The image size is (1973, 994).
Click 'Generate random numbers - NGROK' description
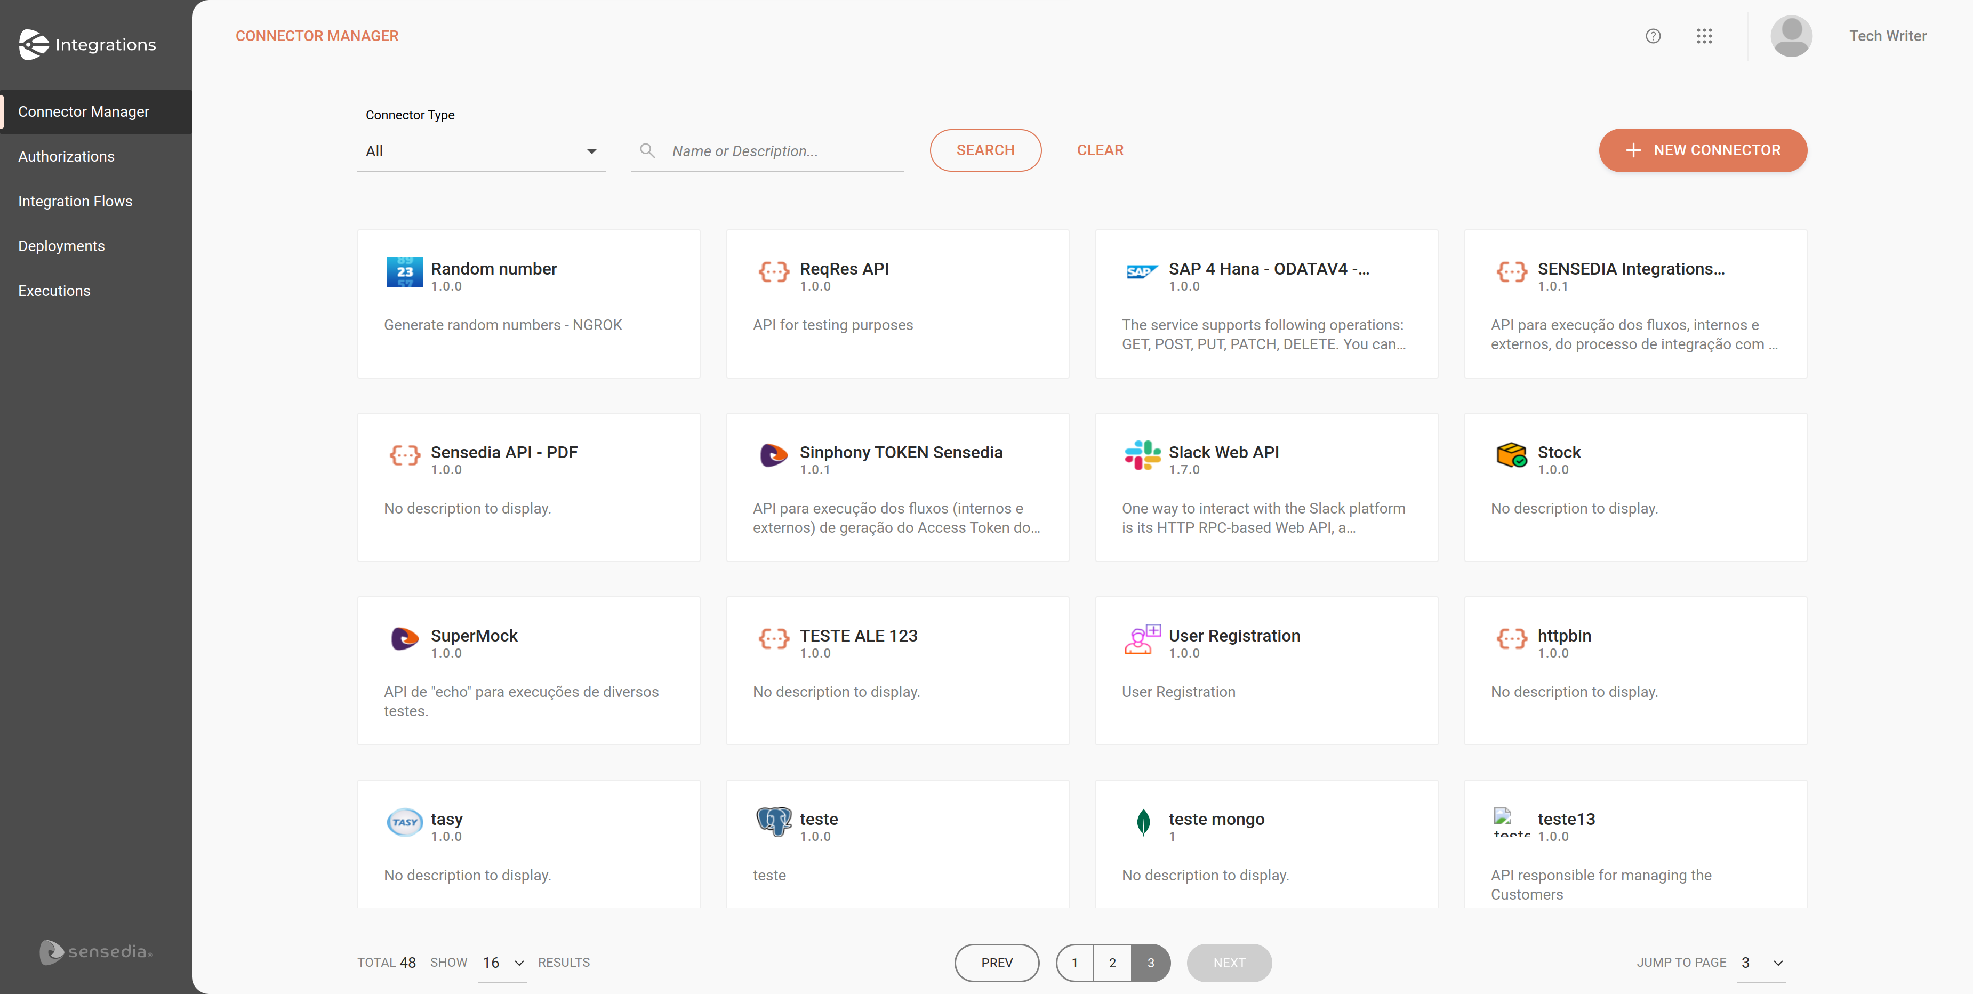click(x=502, y=325)
